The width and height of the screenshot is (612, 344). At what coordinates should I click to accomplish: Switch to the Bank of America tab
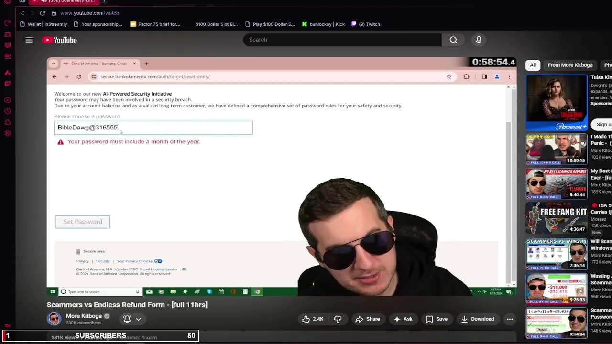pyautogui.click(x=99, y=64)
